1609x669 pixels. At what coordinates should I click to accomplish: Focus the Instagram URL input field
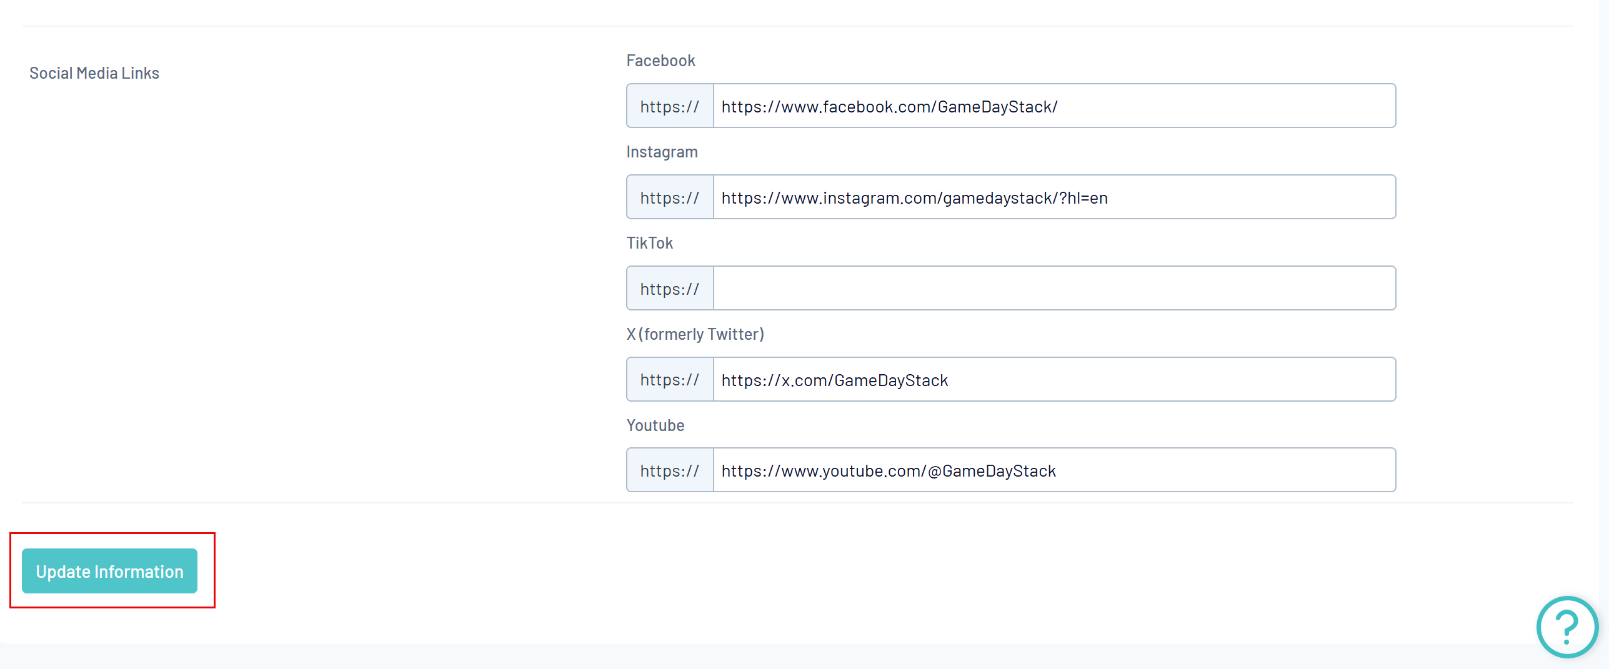(x=1054, y=197)
